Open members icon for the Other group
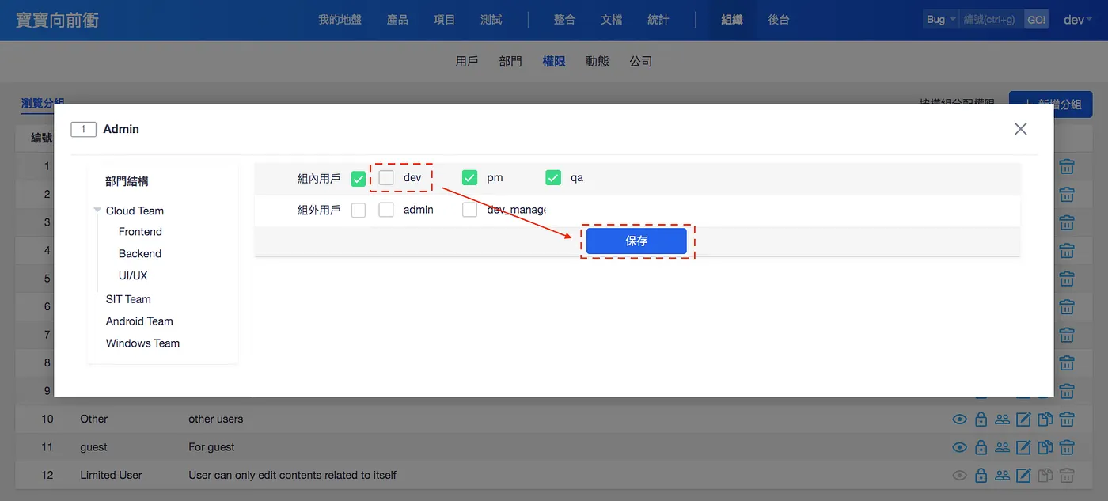This screenshot has height=501, width=1108. coord(1002,419)
